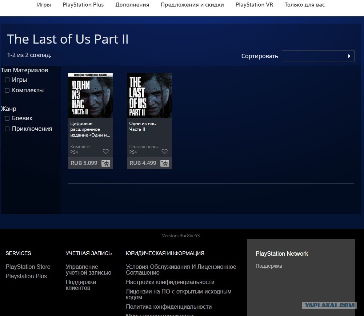This screenshot has width=364, height=316.
Task: Select the RUB 4.499 price text
Action: [x=143, y=163]
